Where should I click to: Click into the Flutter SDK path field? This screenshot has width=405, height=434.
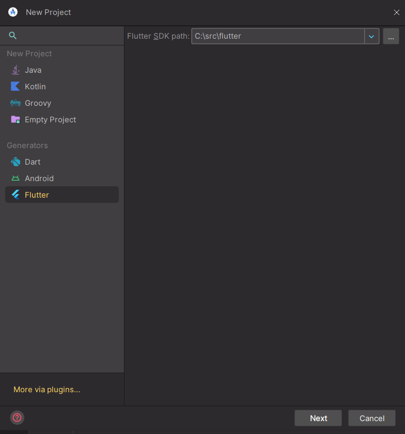[x=278, y=36]
